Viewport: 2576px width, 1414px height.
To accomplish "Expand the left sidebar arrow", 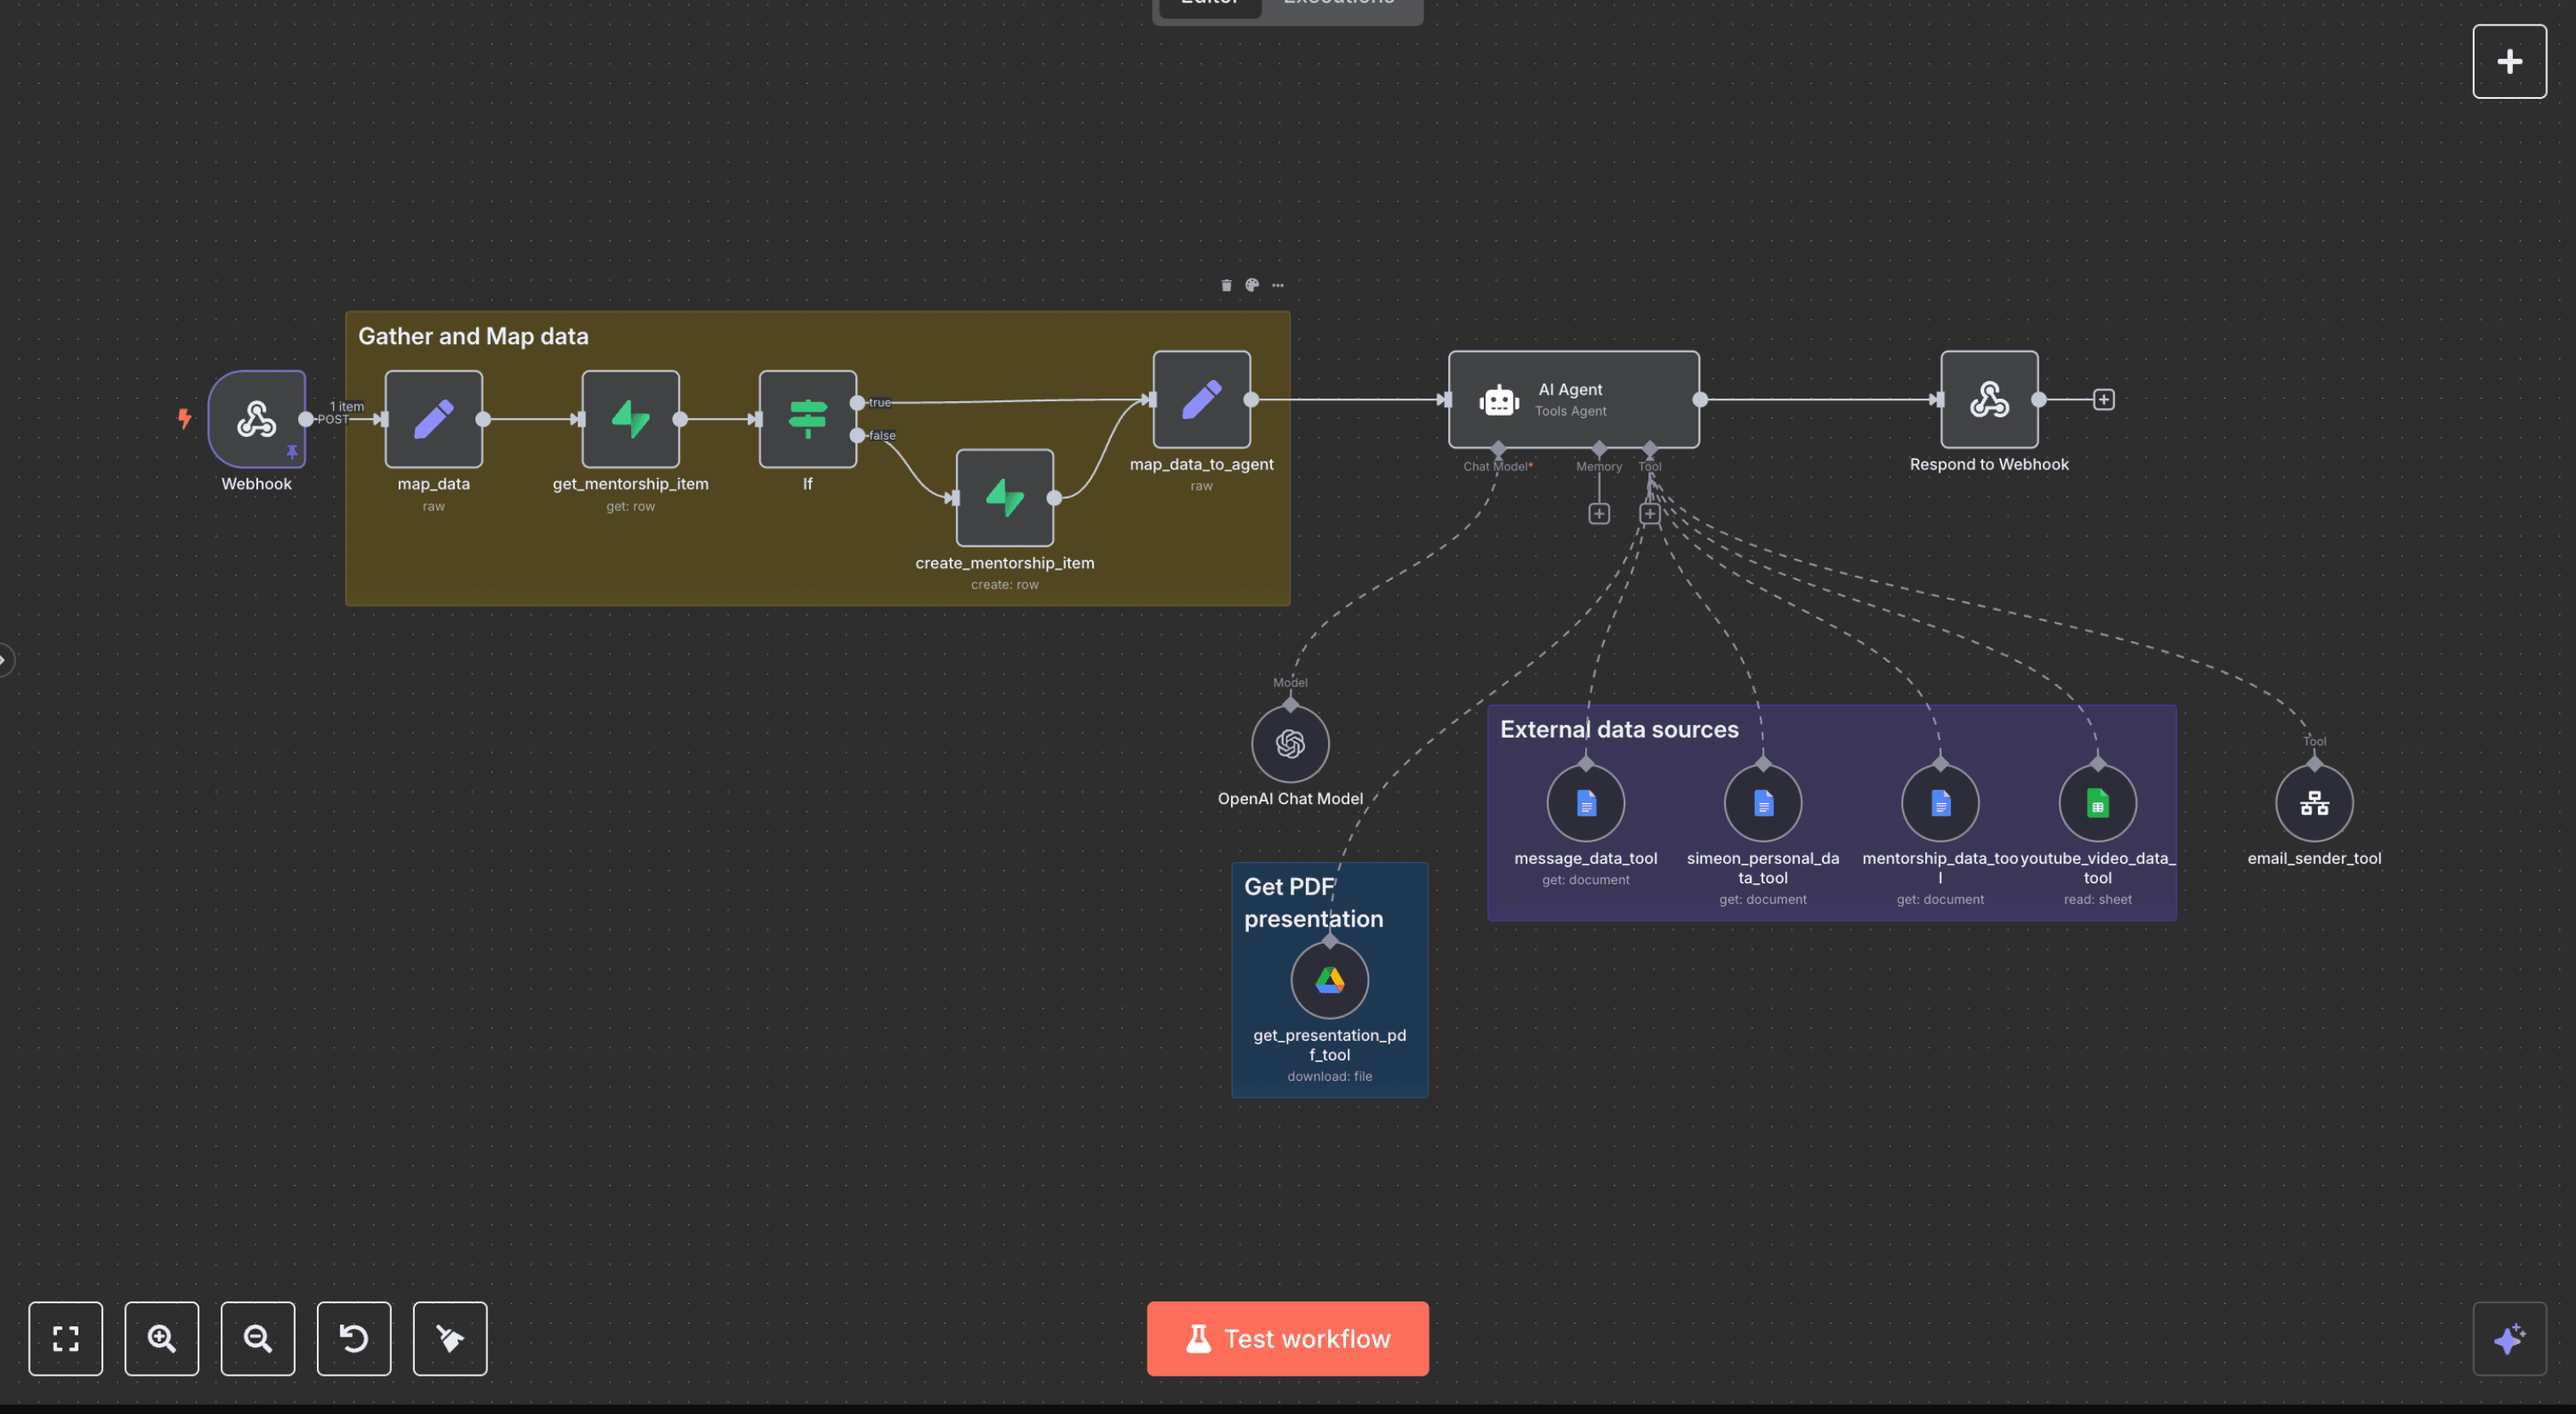I will pos(5,660).
